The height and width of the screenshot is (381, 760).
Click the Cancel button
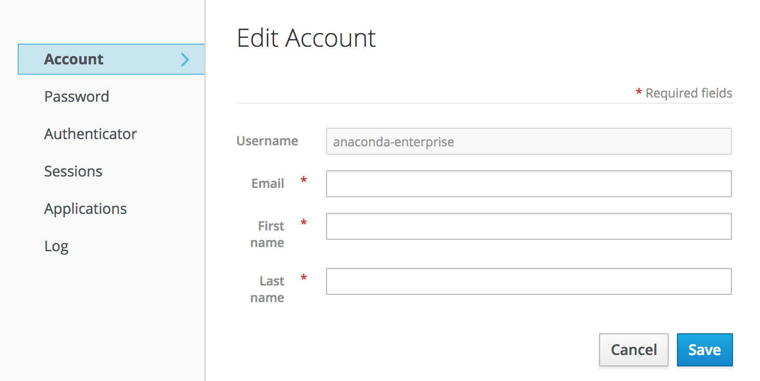633,349
